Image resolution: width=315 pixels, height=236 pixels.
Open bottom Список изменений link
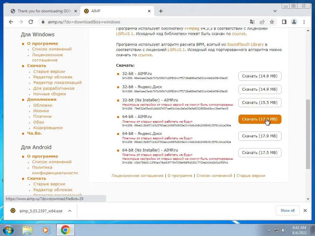click(x=214, y=175)
